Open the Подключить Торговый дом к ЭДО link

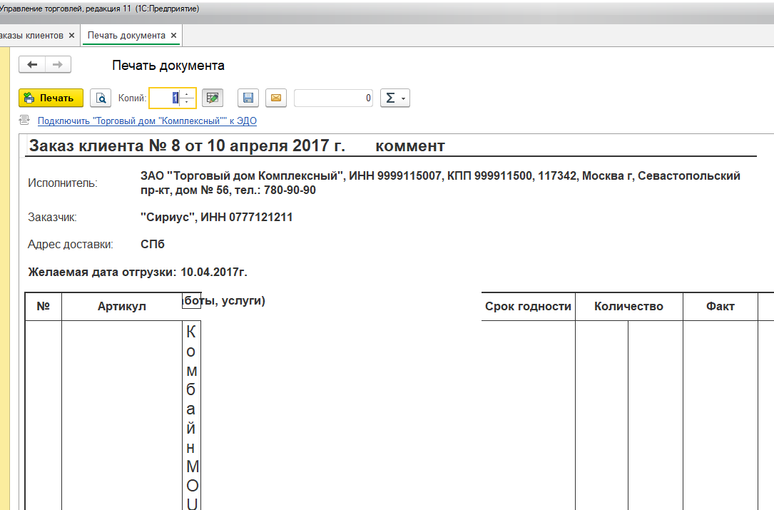pyautogui.click(x=147, y=121)
